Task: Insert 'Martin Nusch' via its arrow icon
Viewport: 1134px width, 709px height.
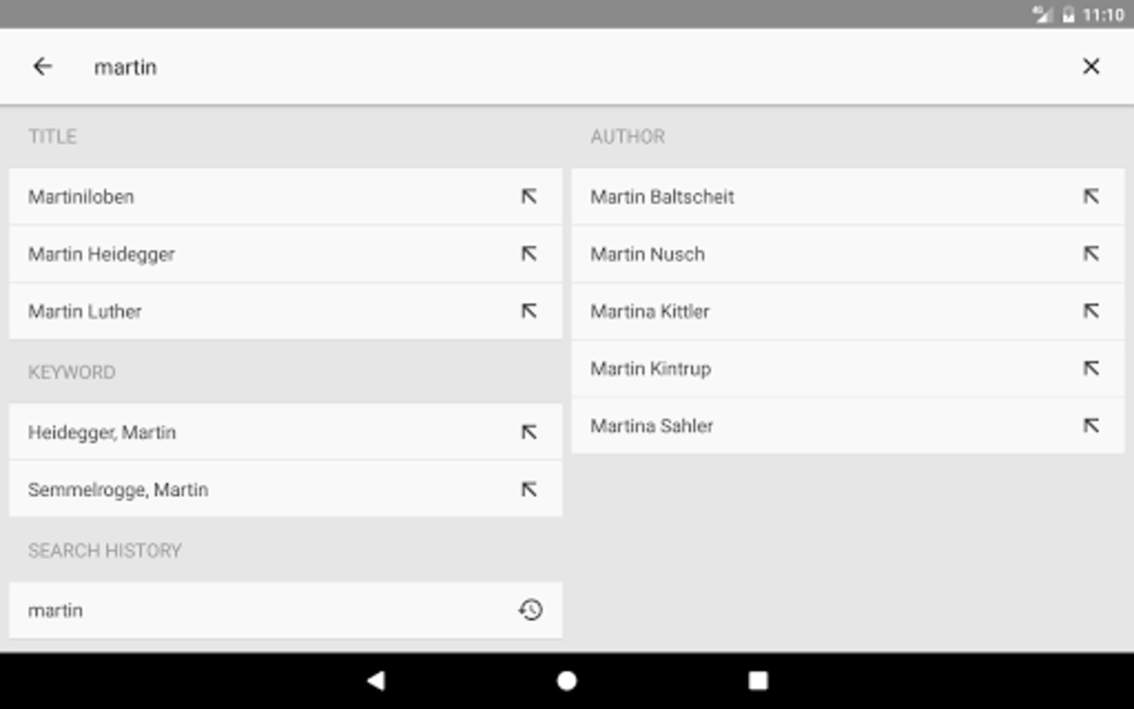Action: (x=1091, y=253)
